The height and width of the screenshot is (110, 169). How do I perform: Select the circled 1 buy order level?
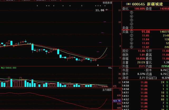(x=132, y=32)
